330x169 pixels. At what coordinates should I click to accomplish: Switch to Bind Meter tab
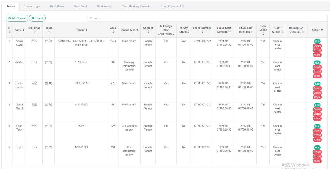(x=57, y=6)
